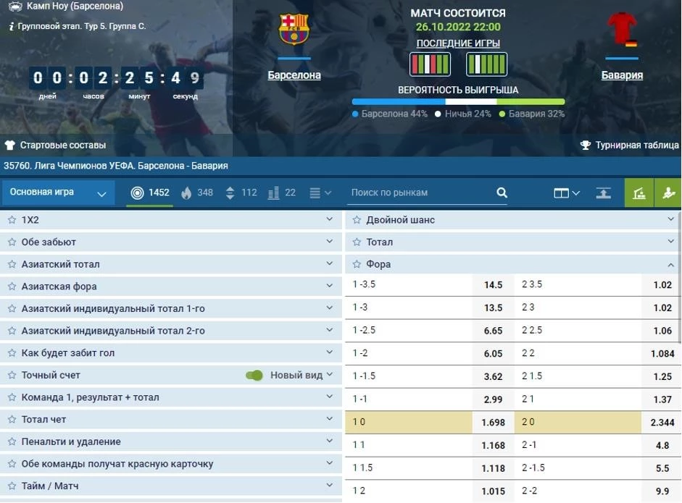Open the ПОСЛЕДНИЕ ИГРЫ link
682x503 pixels.
(458, 43)
